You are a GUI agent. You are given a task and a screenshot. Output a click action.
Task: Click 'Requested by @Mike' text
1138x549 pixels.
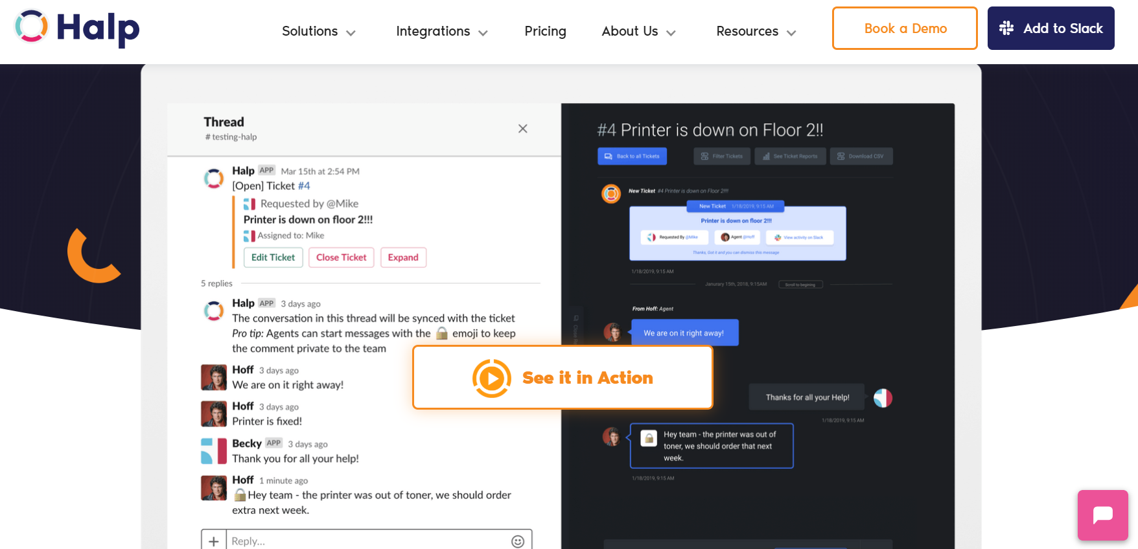coord(309,204)
